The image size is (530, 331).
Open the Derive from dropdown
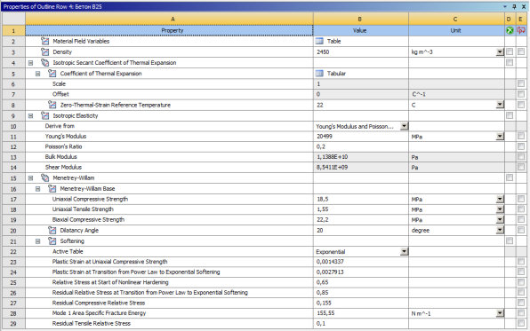[404, 126]
